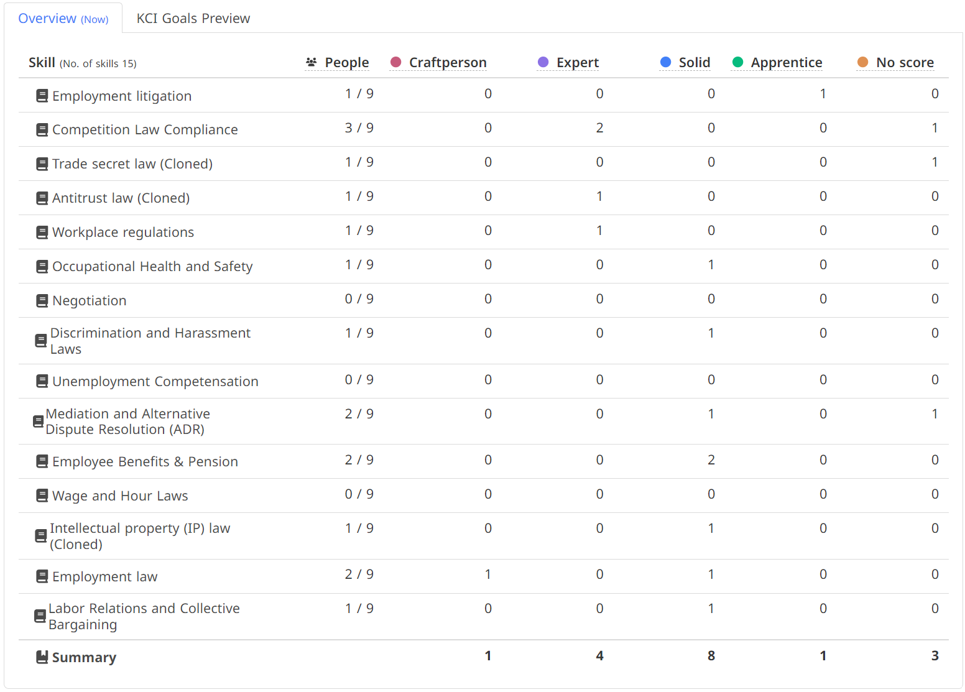Viewport: 965px width, 692px height.
Task: Click the Craftperson pink color dot
Action: tap(395, 62)
